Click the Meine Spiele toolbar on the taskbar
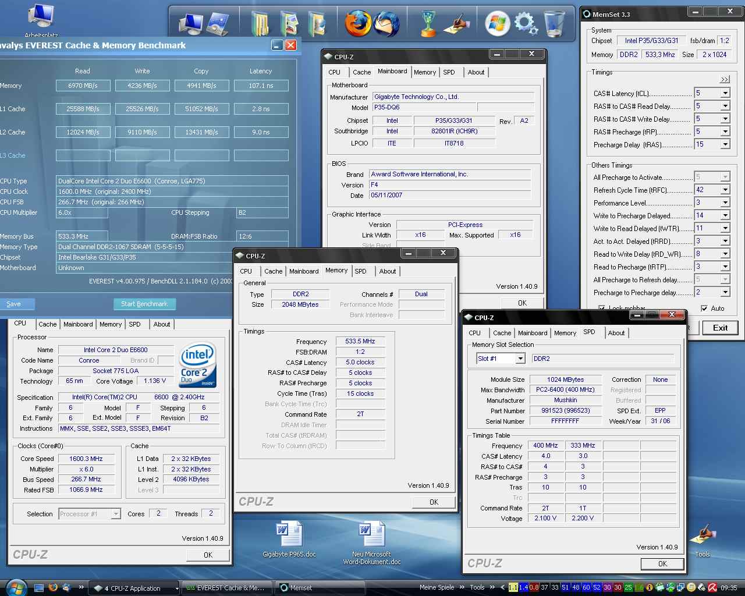 (x=437, y=587)
